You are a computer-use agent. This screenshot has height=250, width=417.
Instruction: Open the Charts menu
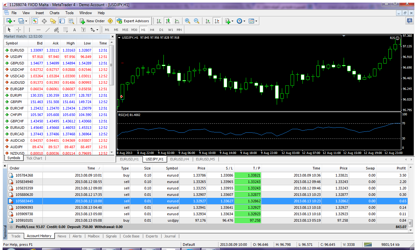point(54,13)
